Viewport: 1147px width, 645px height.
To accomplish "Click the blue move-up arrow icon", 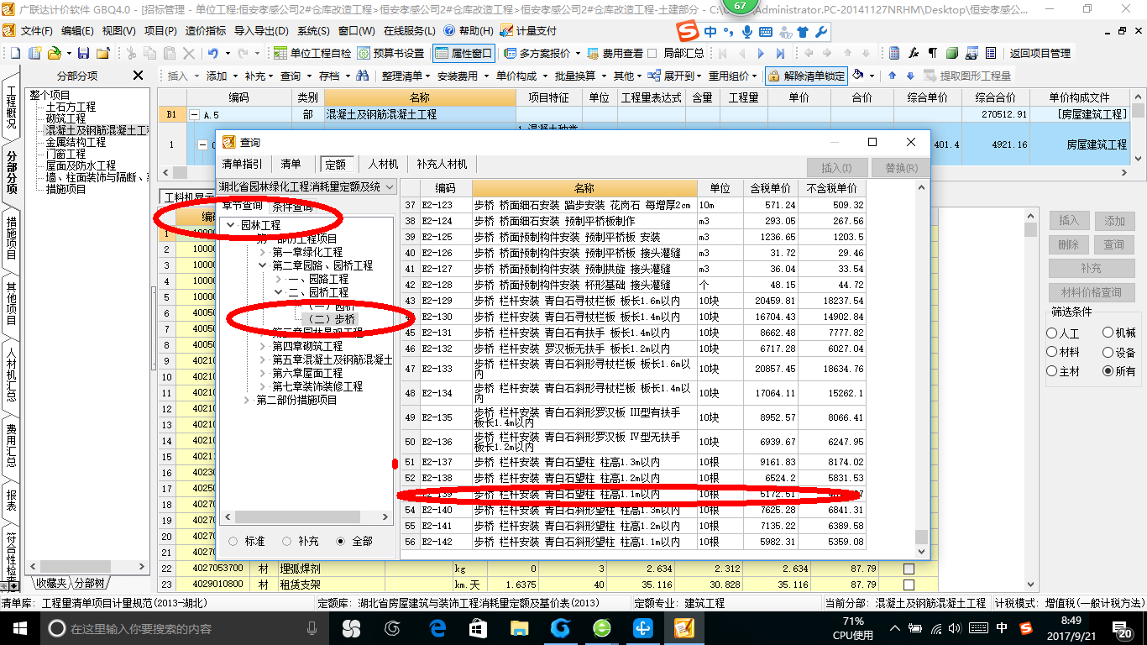I will [892, 76].
